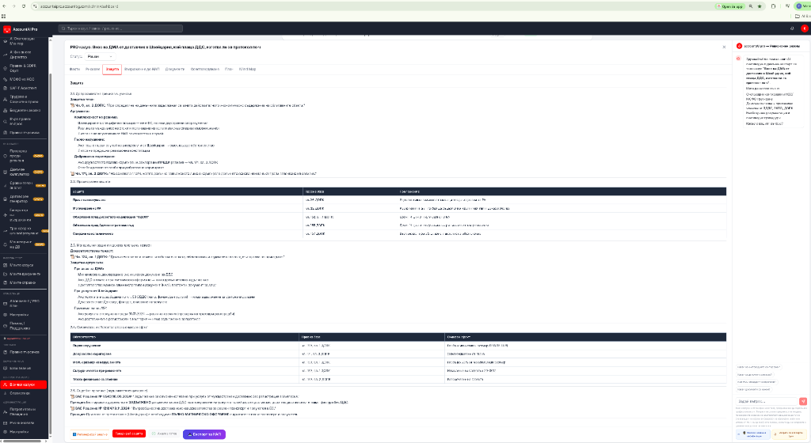Image resolution: width=811 pixels, height=443 pixels.
Task: Focus the top search field in the app header
Action: (x=120, y=28)
